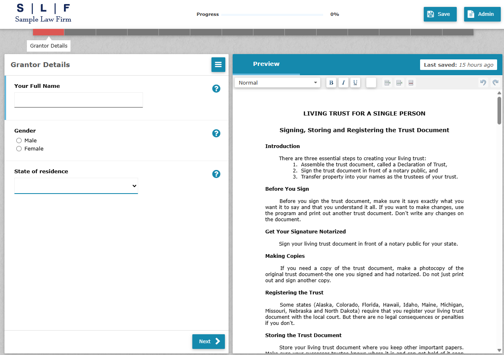Screen dimensions: 504x355
Task: Undo the last edit in the preview
Action: (484, 82)
